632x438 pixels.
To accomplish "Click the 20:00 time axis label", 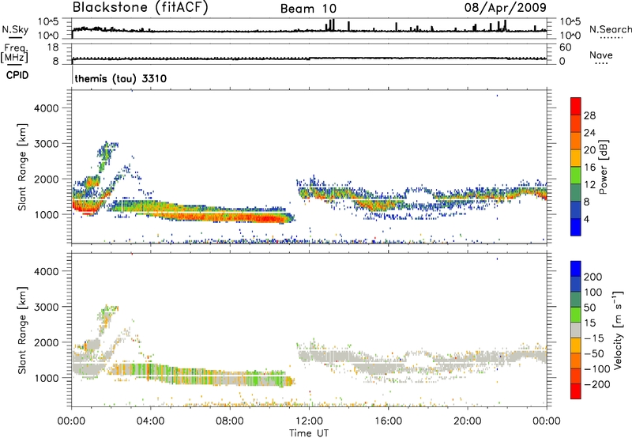I will pos(467,421).
